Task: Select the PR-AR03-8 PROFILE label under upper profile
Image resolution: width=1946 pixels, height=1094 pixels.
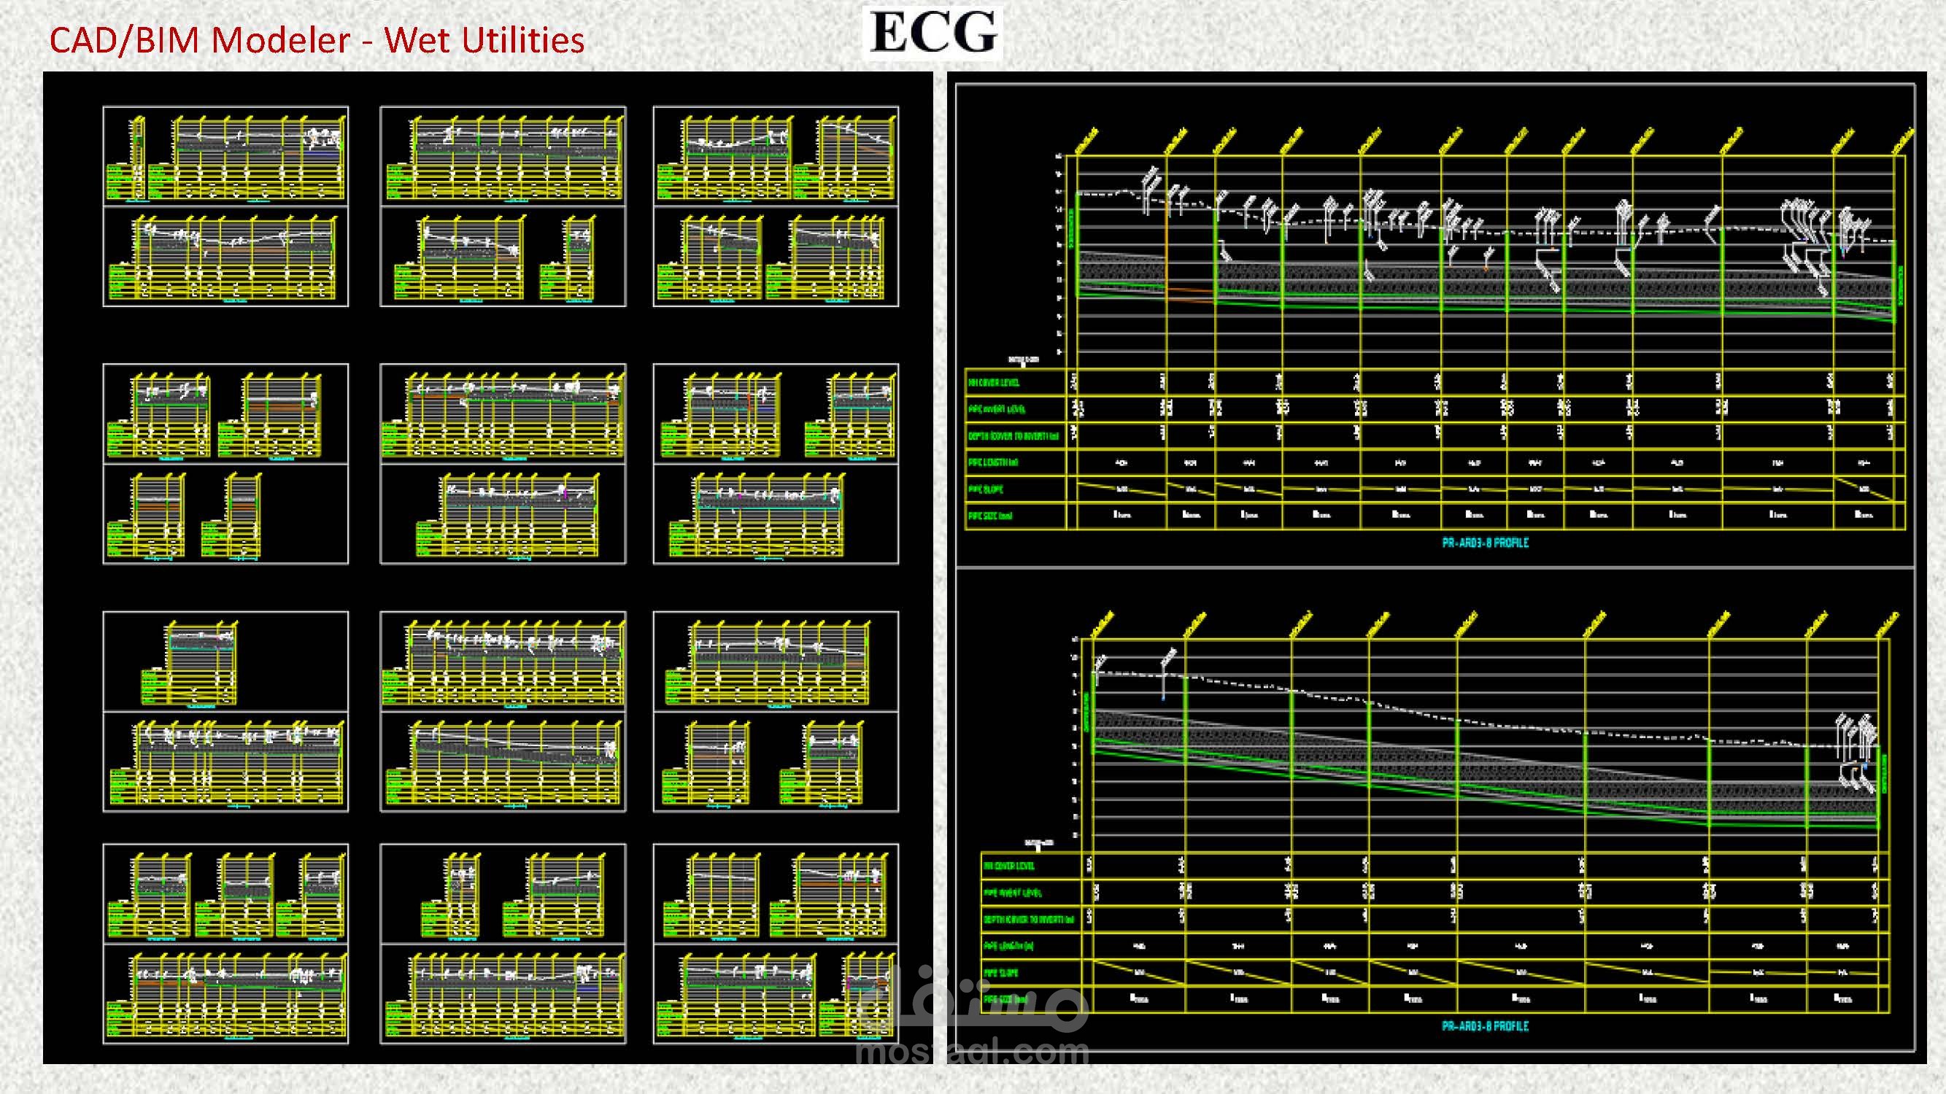Action: 1484,542
